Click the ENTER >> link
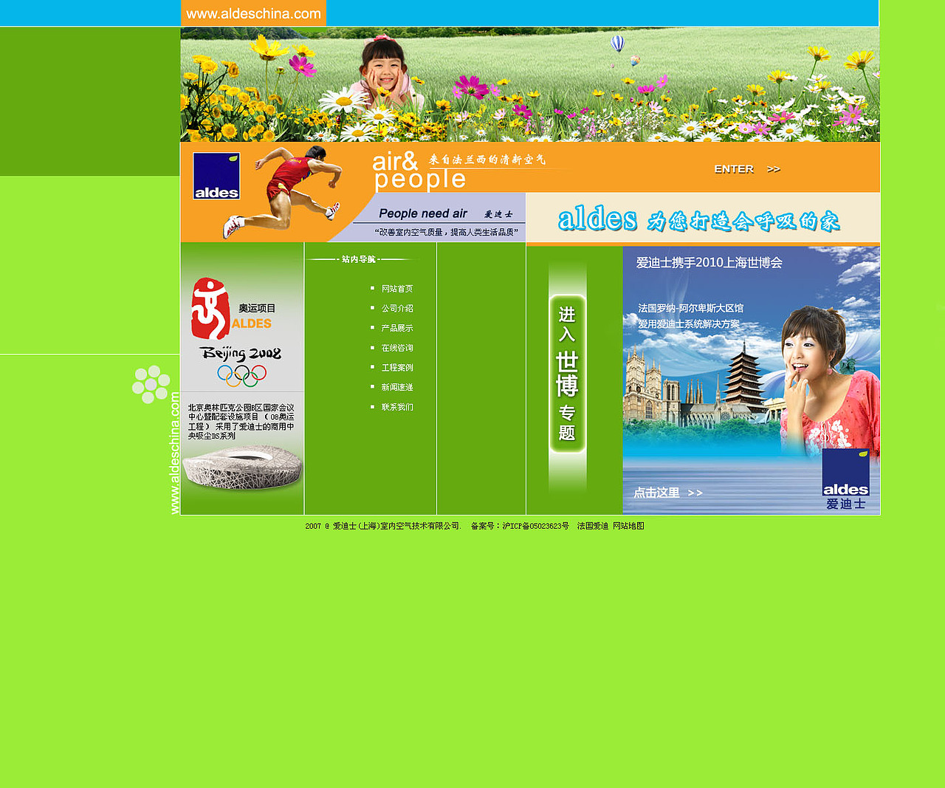The image size is (945, 788). (747, 169)
